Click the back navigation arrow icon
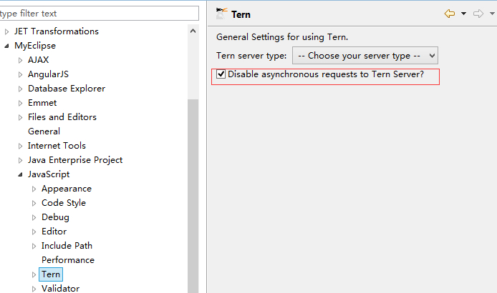This screenshot has width=497, height=293. coord(449,14)
